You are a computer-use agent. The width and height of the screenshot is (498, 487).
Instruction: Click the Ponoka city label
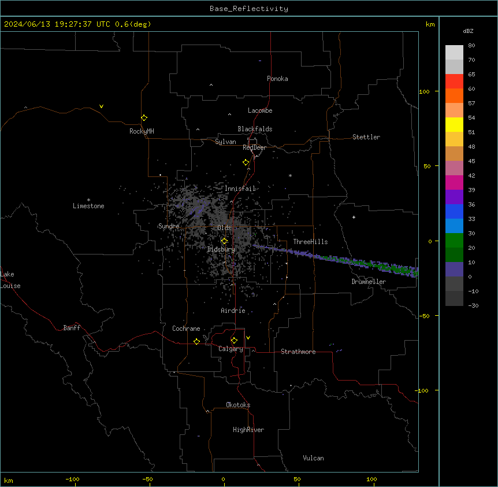point(277,79)
